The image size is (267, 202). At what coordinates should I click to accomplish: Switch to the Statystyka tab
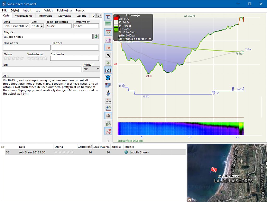pyautogui.click(x=64, y=16)
